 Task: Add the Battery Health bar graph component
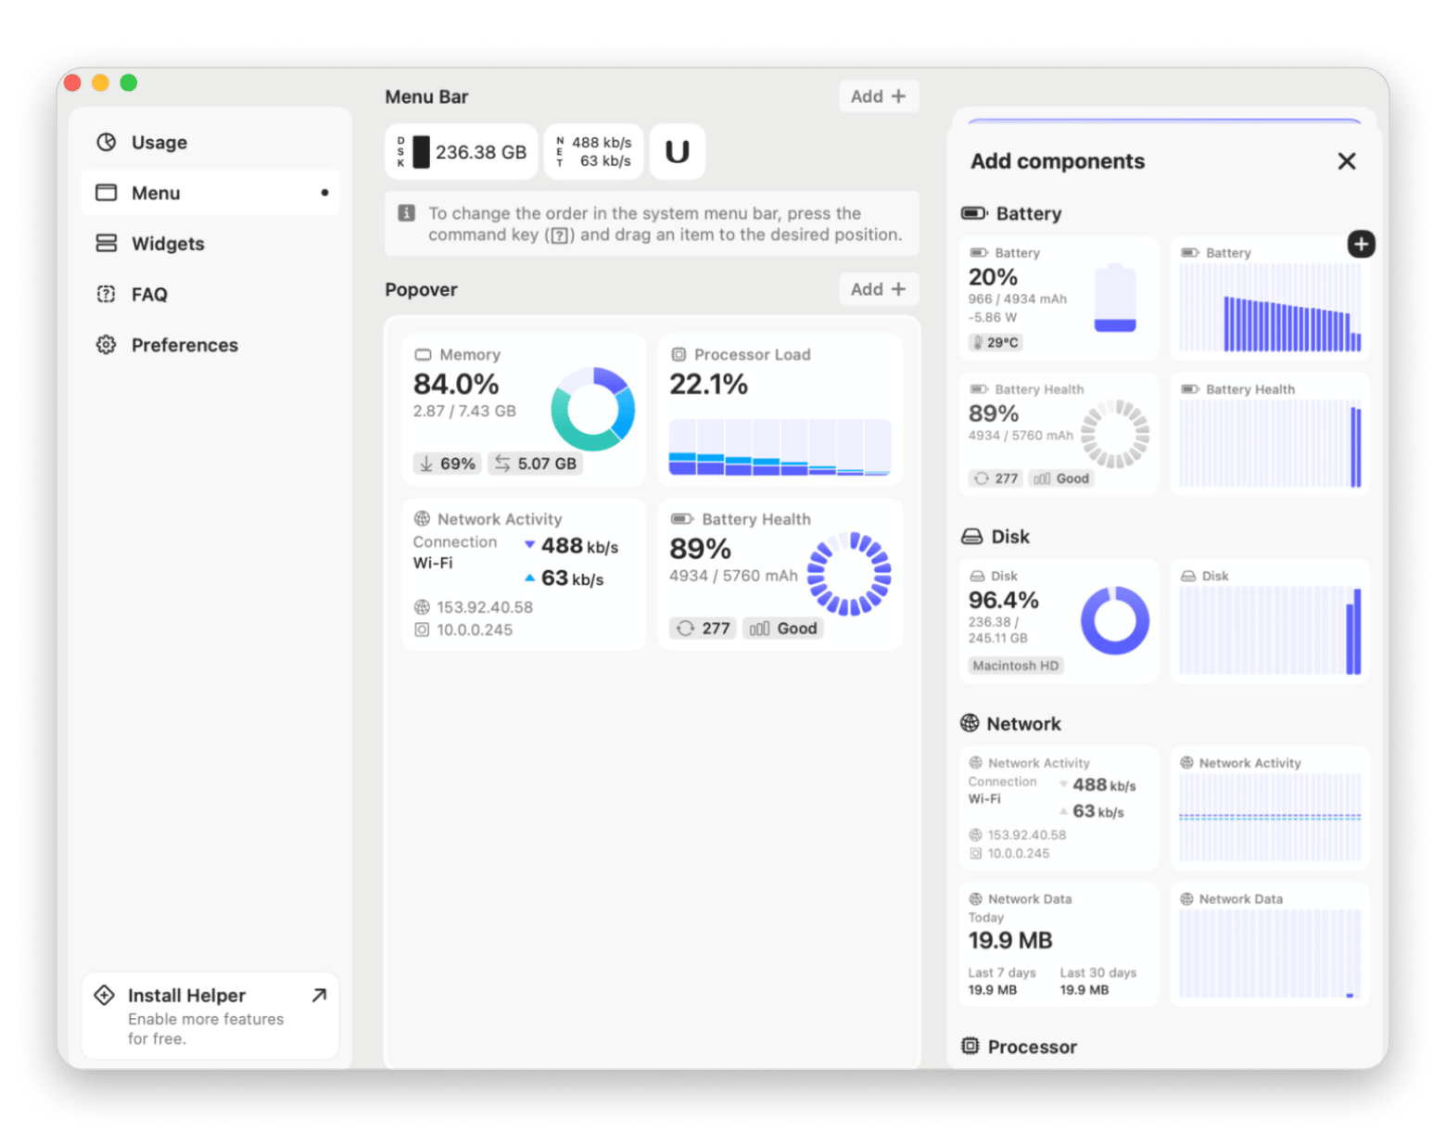click(x=1269, y=435)
